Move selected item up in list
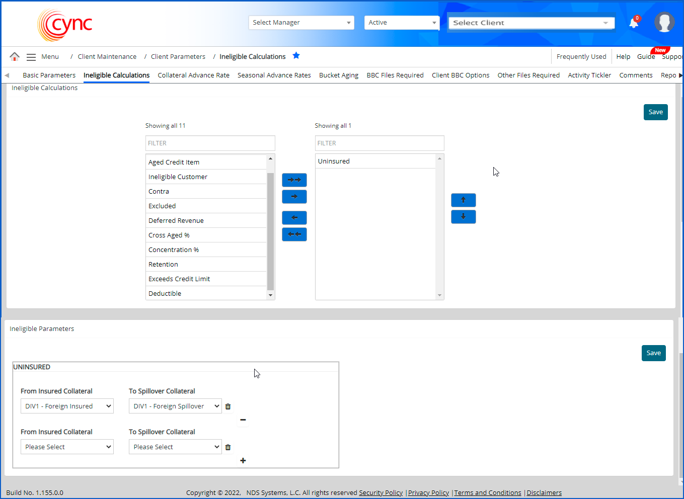Image resolution: width=684 pixels, height=499 pixels. tap(463, 200)
